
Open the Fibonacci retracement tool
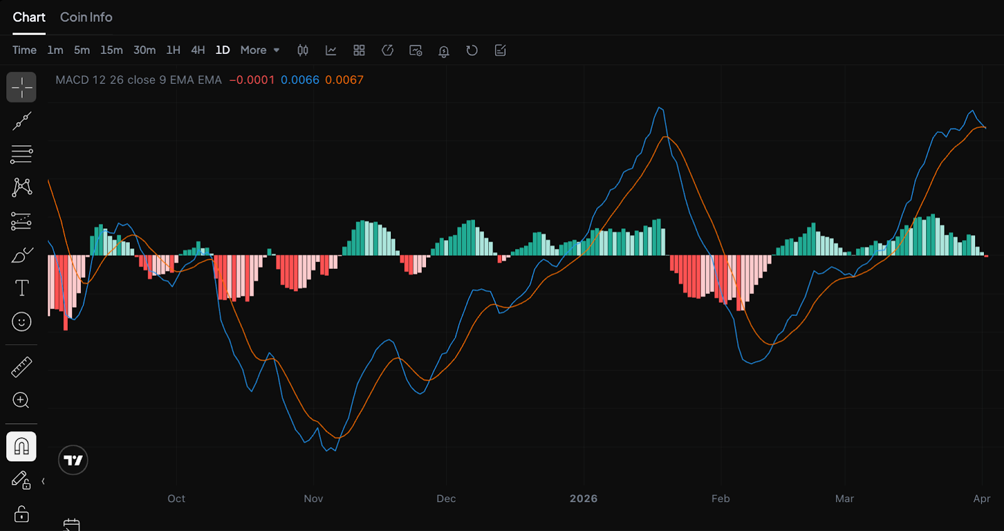coord(21,154)
